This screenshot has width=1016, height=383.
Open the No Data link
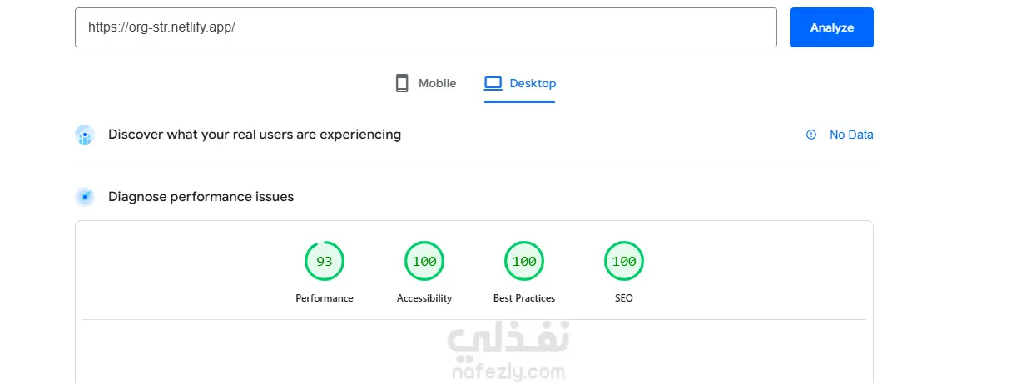pos(851,135)
